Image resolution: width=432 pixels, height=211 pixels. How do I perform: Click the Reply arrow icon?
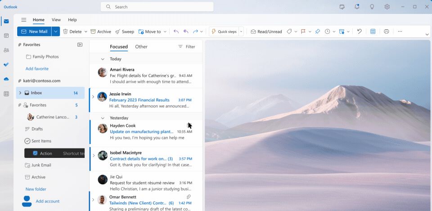(176, 31)
